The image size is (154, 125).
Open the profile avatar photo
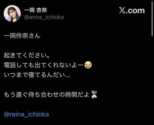(12, 13)
